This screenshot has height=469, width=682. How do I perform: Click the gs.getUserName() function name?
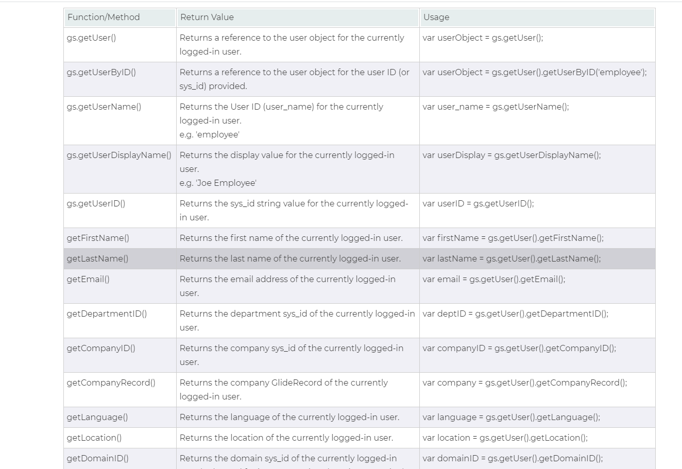(x=103, y=107)
